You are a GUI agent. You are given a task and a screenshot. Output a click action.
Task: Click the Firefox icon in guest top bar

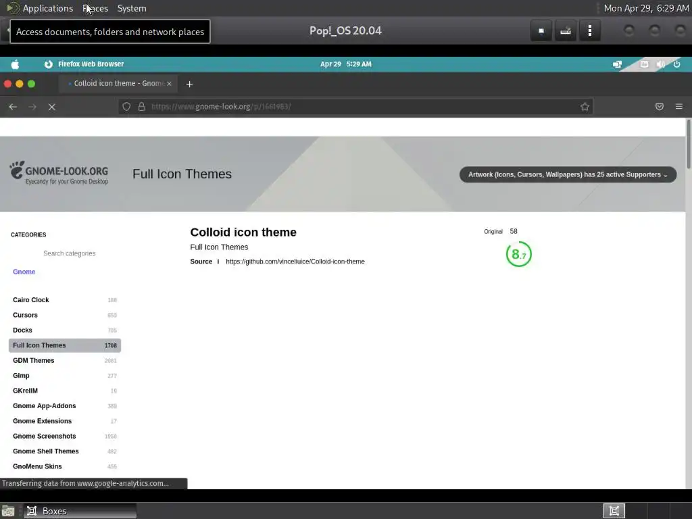click(x=48, y=64)
